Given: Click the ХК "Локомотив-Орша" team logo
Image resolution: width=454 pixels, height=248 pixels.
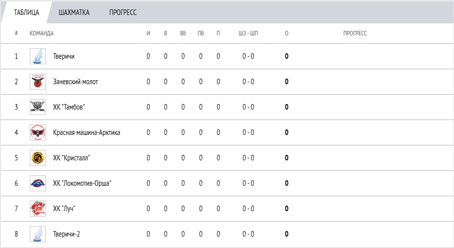Looking at the screenshot, I should pyautogui.click(x=38, y=183).
